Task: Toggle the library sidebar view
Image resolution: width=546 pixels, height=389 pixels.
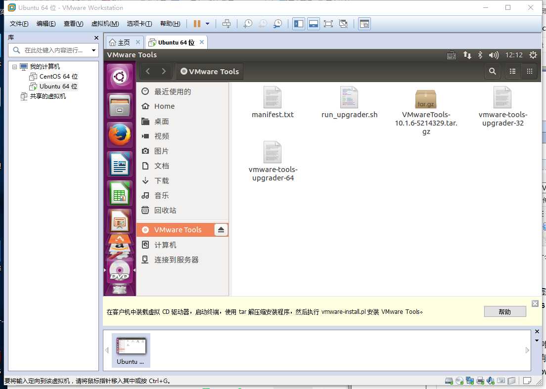Action: (299, 24)
